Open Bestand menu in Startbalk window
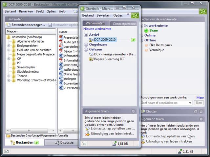Image resolution: width=210 pixels, height=157 pixels. pos(88,15)
